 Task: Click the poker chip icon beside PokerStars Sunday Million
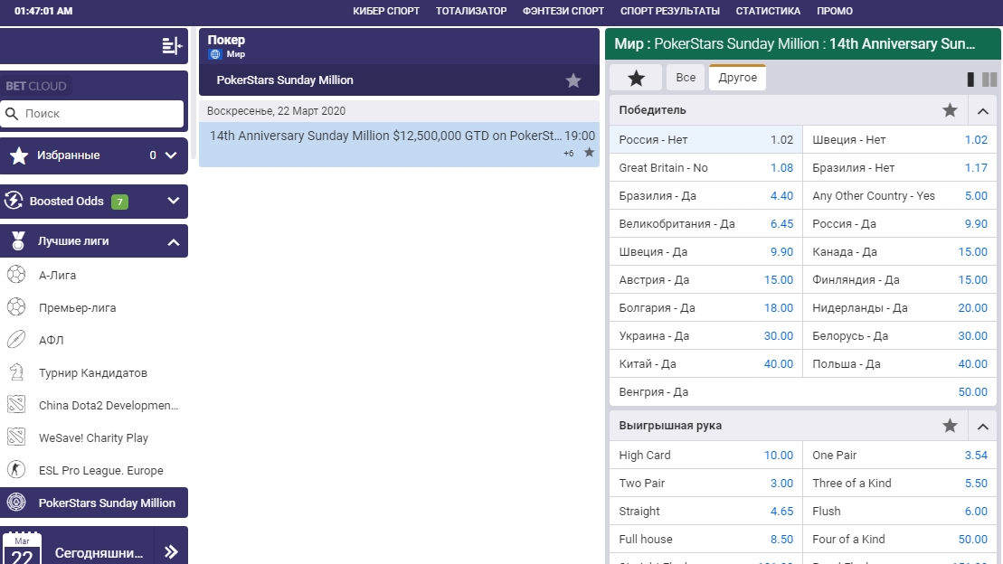[16, 503]
